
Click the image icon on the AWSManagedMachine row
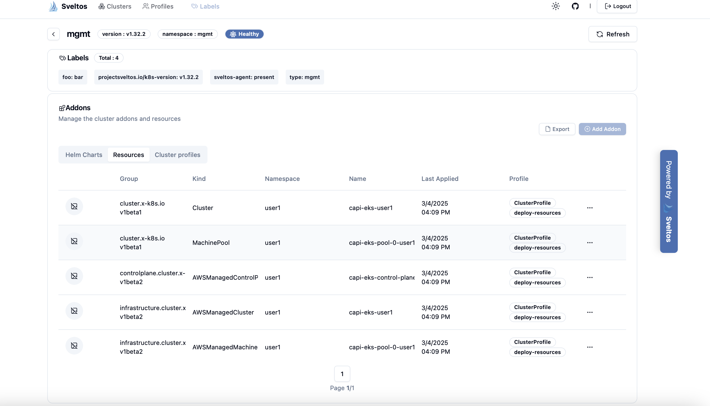point(74,345)
